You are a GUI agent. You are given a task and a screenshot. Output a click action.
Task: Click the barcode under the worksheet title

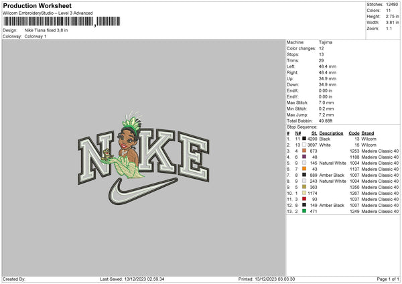pyautogui.click(x=62, y=21)
